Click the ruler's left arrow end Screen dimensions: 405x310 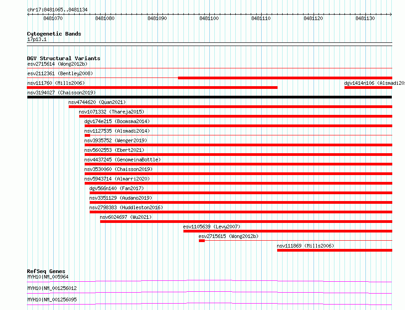(x=28, y=14)
